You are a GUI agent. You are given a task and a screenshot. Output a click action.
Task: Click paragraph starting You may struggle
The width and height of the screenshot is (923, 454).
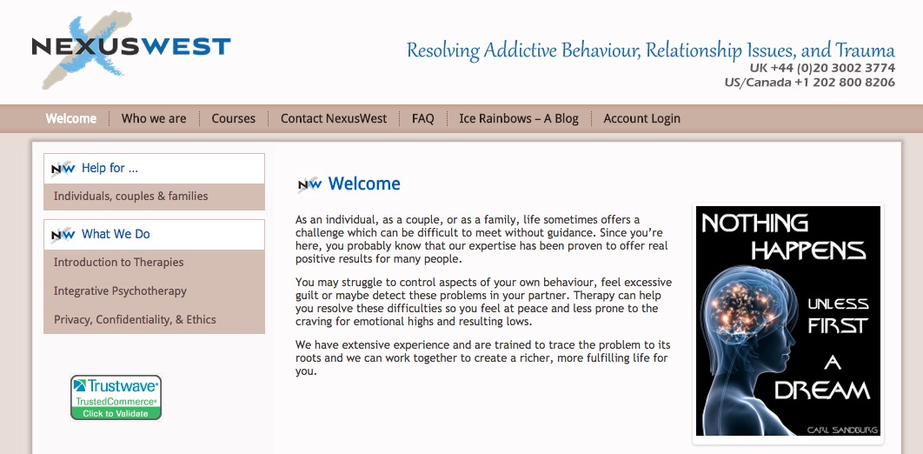point(483,302)
